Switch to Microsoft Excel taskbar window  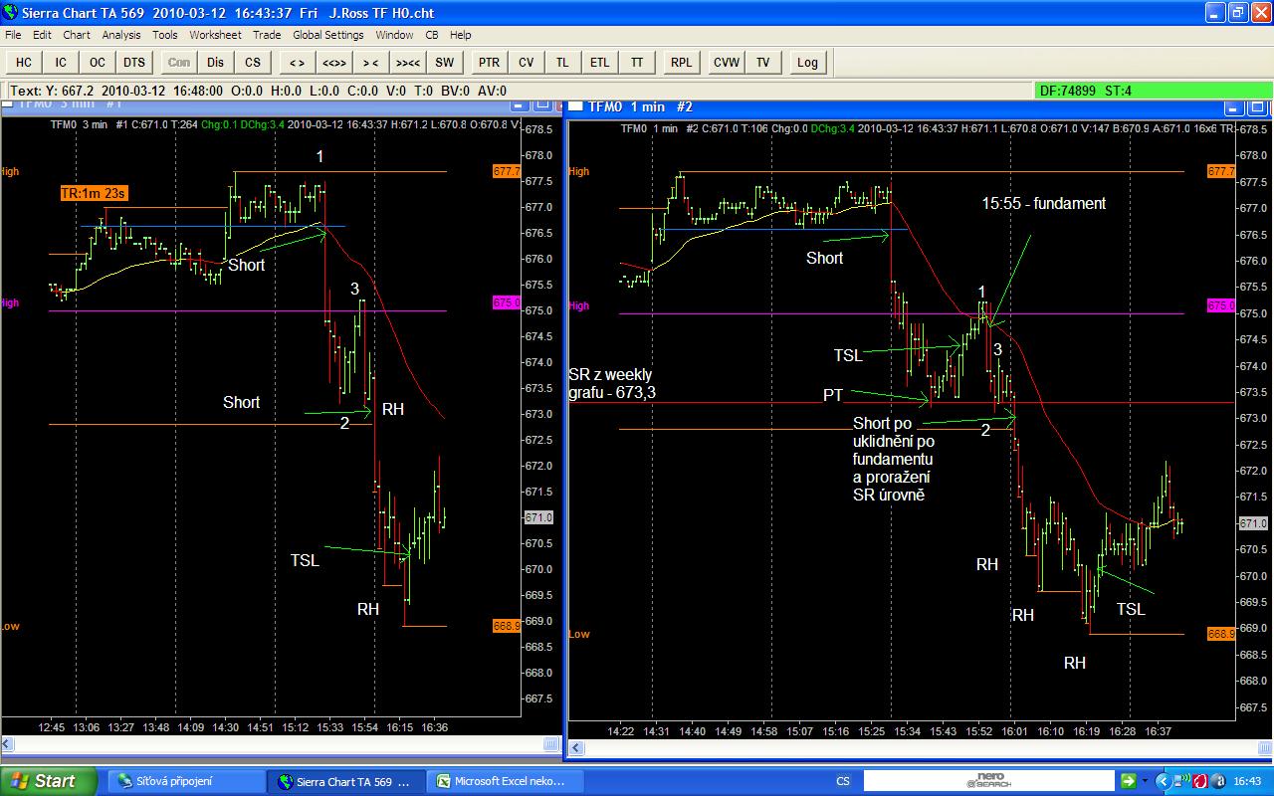tap(507, 781)
